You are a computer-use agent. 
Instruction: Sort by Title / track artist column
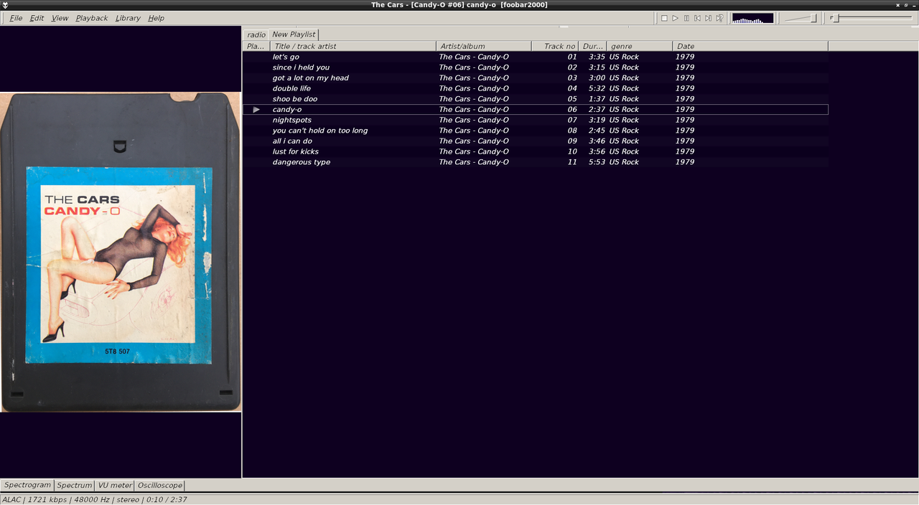(x=353, y=46)
